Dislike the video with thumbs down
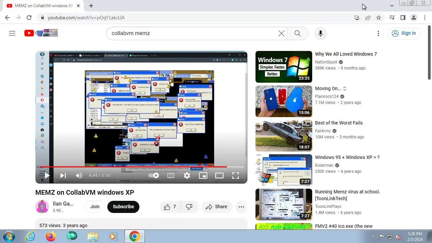This screenshot has width=432, height=243. click(x=189, y=207)
